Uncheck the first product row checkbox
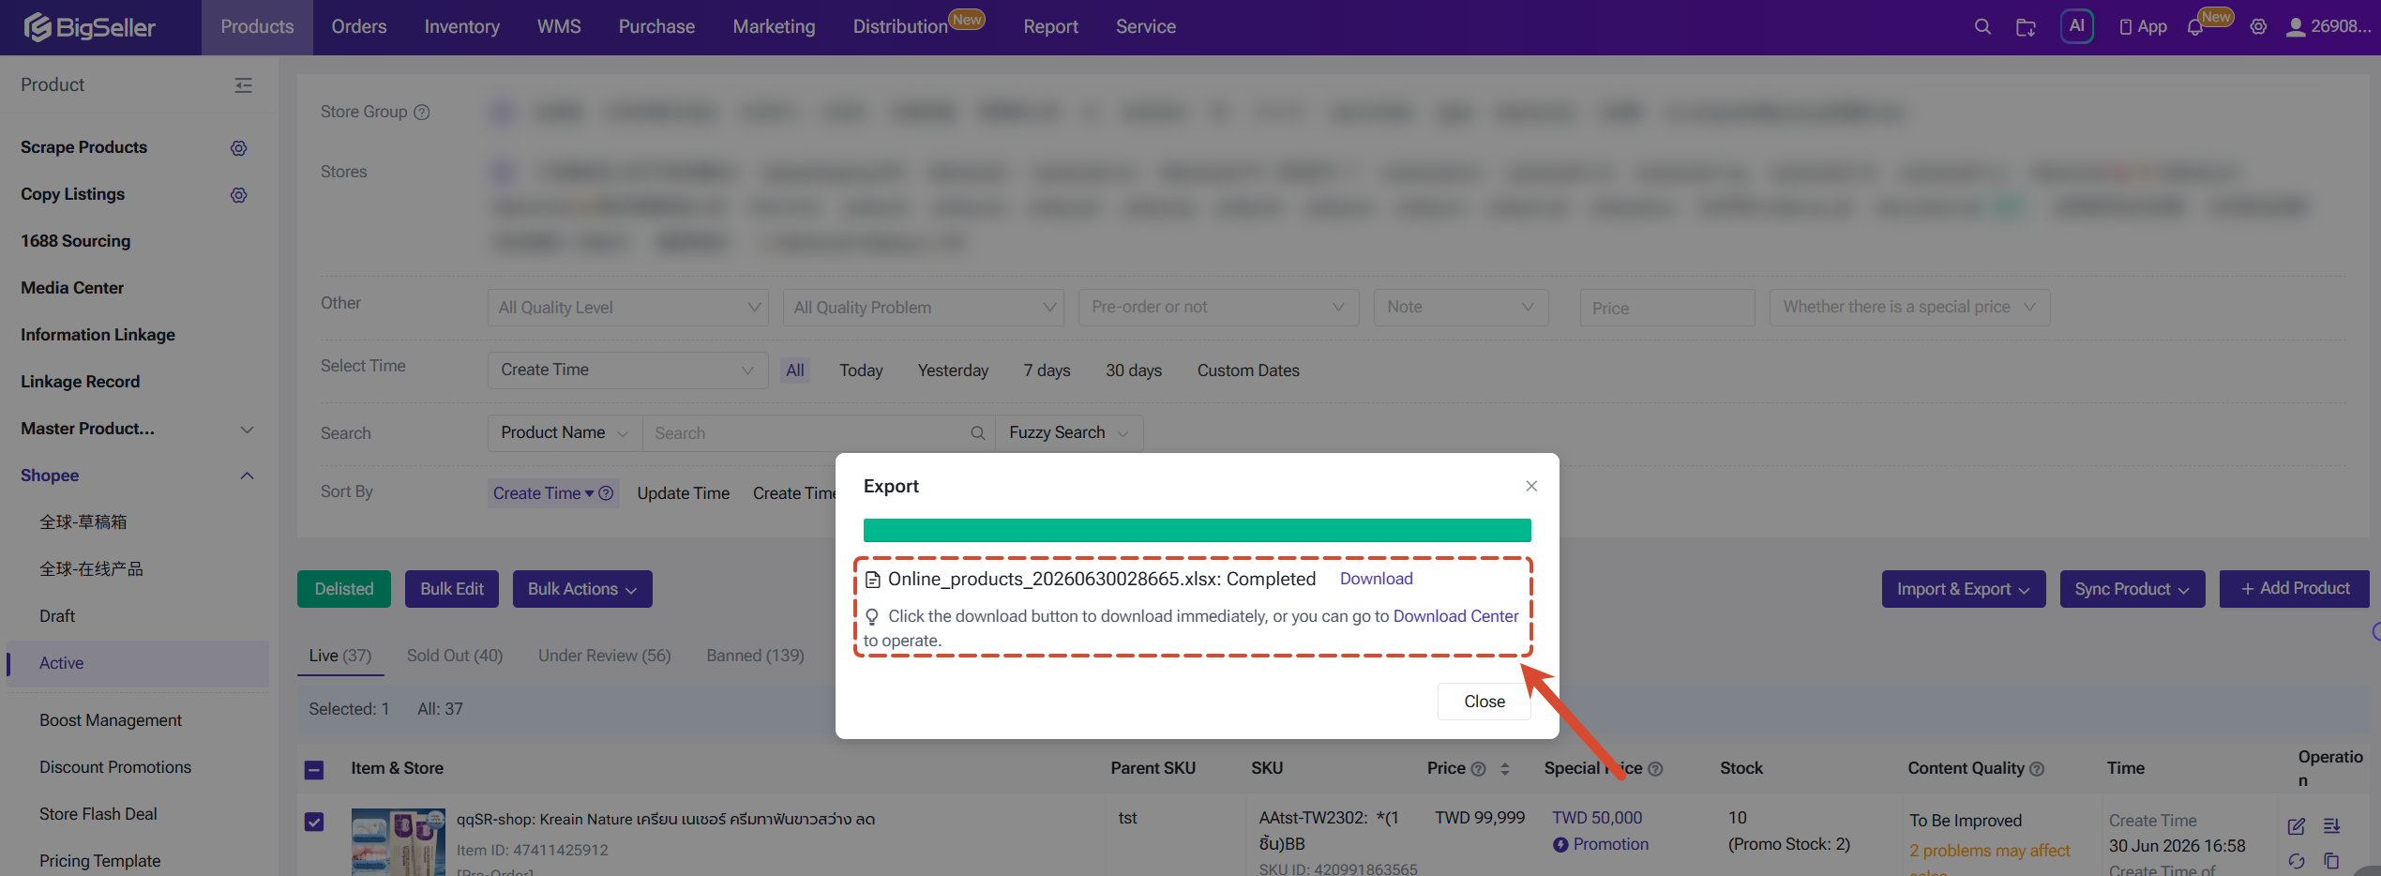2381x876 pixels. coord(314,822)
